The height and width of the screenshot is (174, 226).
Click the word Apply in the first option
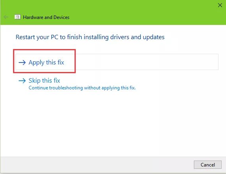(x=36, y=62)
